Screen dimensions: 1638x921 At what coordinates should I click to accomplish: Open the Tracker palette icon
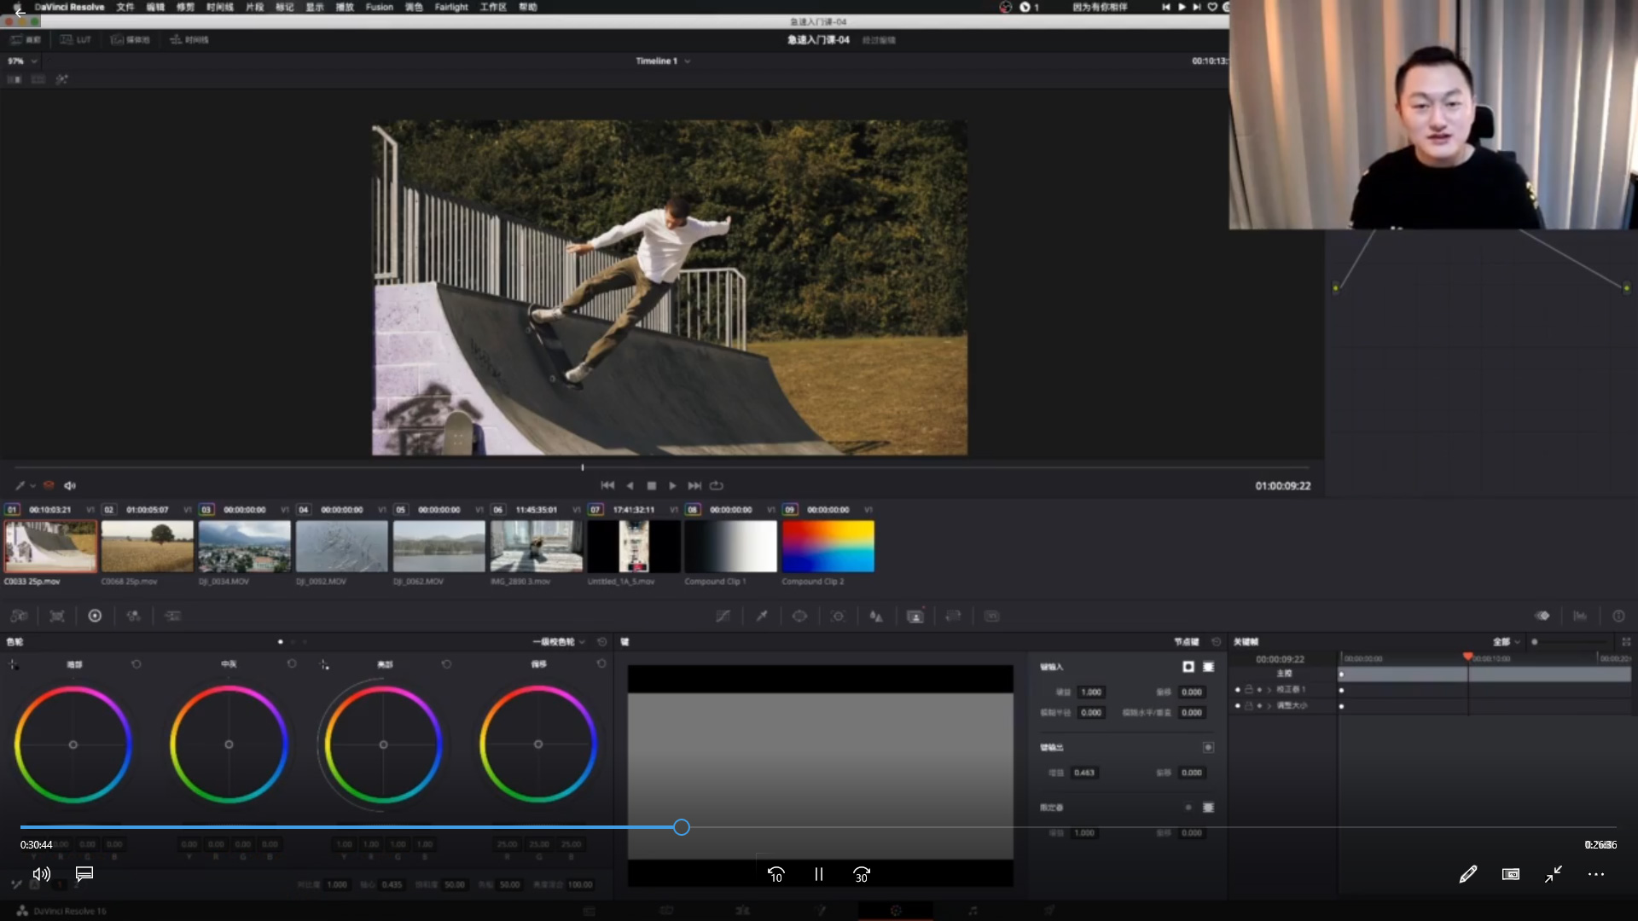pos(838,616)
